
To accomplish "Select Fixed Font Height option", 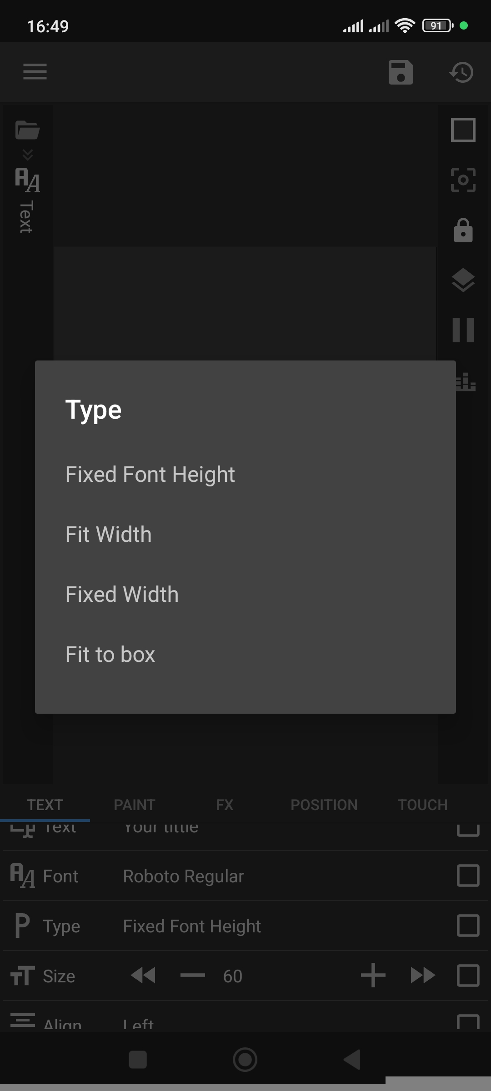I will coord(150,475).
